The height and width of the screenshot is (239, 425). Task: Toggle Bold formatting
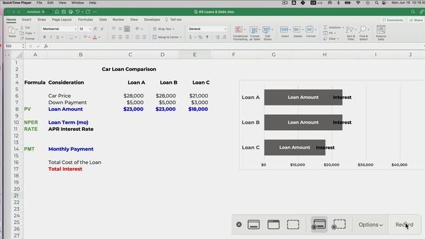point(44,37)
